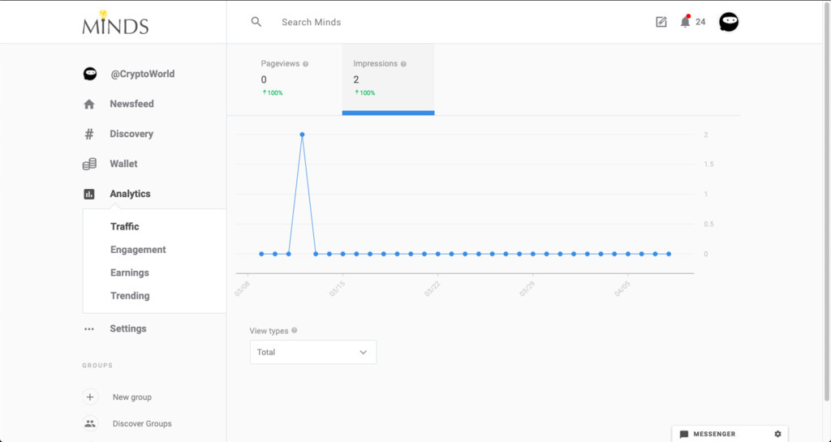The height and width of the screenshot is (442, 831).
Task: Select the Impressions metric tab
Action: pyautogui.click(x=388, y=79)
